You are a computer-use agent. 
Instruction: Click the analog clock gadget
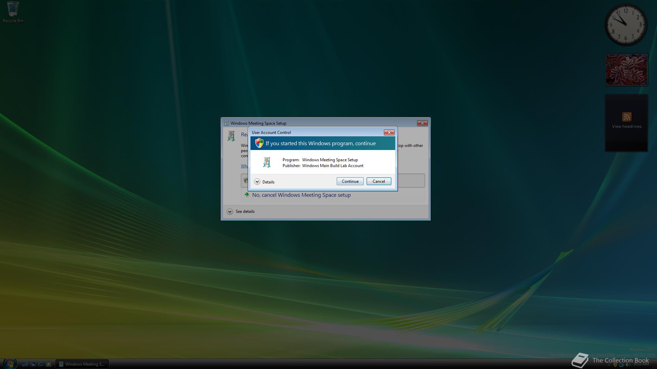626,25
